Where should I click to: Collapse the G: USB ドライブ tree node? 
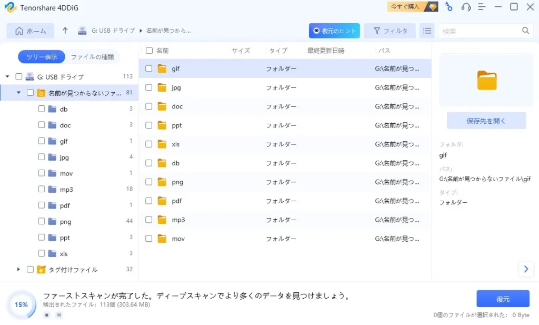7,76
